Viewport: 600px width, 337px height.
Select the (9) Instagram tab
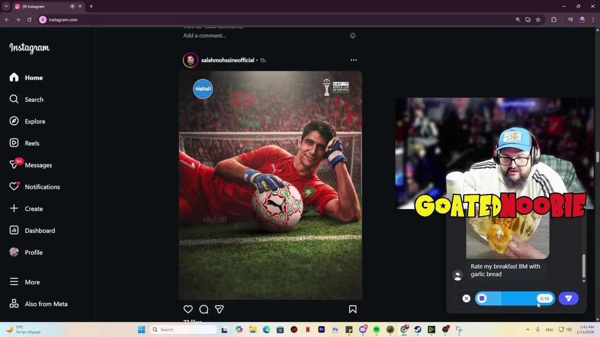point(43,7)
